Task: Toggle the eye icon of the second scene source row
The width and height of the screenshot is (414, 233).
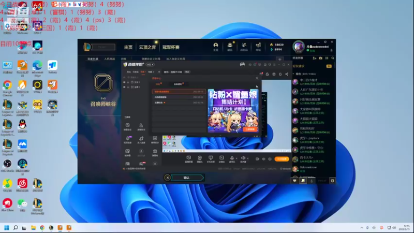Action: tap(124, 82)
